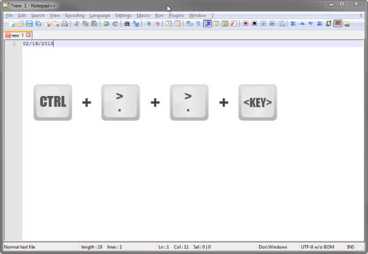The height and width of the screenshot is (254, 368).
Task: Open the File menu
Action: (x=9, y=16)
